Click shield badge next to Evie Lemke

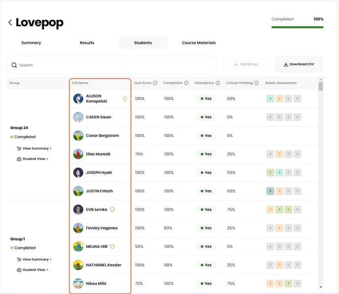112,209
